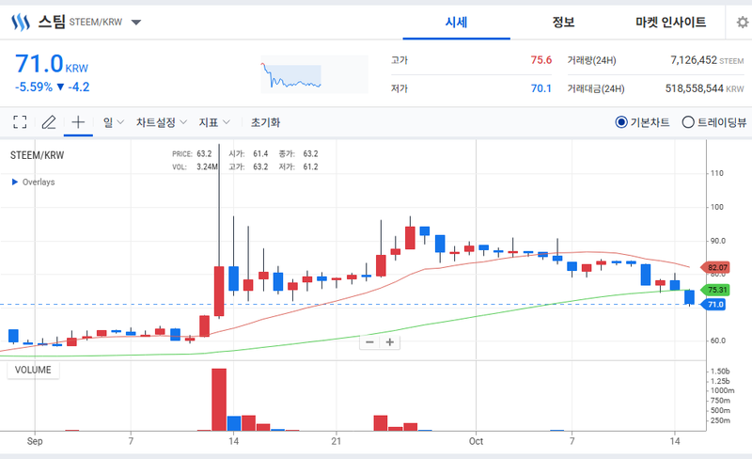Click the current price 71.0 KRW

(52, 64)
